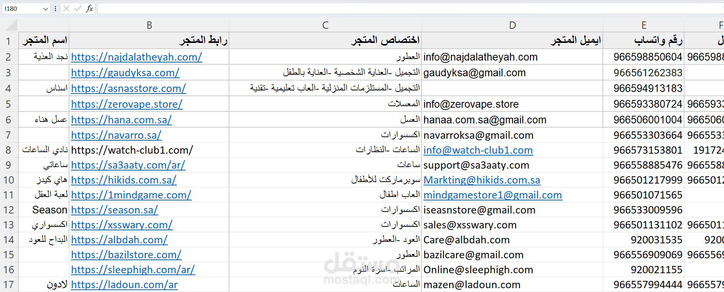The image size is (724, 292).
Task: Select column C header
Action: pyautogui.click(x=325, y=25)
